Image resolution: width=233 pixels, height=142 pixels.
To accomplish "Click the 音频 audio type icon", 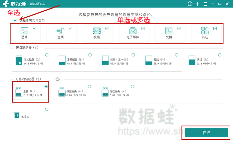I will [x=61, y=31].
